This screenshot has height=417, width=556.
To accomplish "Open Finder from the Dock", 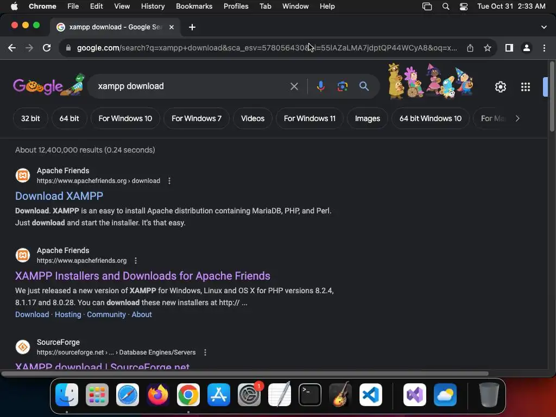I will click(x=67, y=395).
